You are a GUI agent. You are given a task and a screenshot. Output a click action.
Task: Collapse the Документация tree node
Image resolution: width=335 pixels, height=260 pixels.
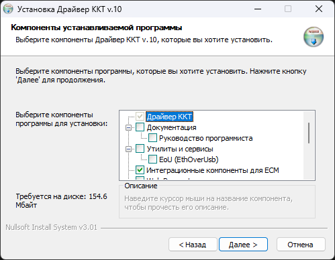tap(128, 127)
